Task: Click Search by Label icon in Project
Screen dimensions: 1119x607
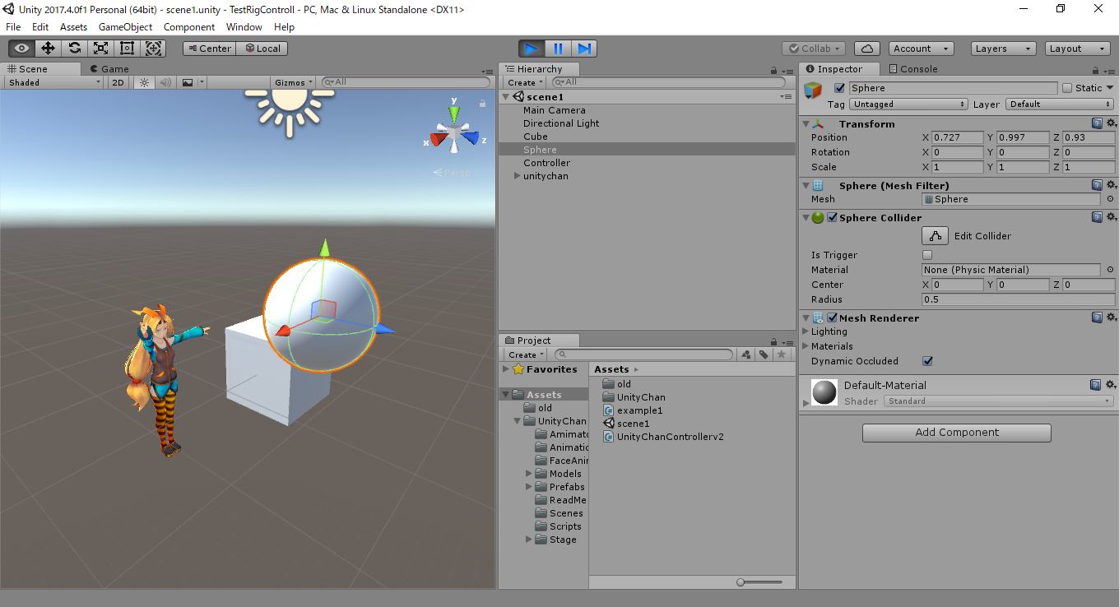Action: coord(764,354)
